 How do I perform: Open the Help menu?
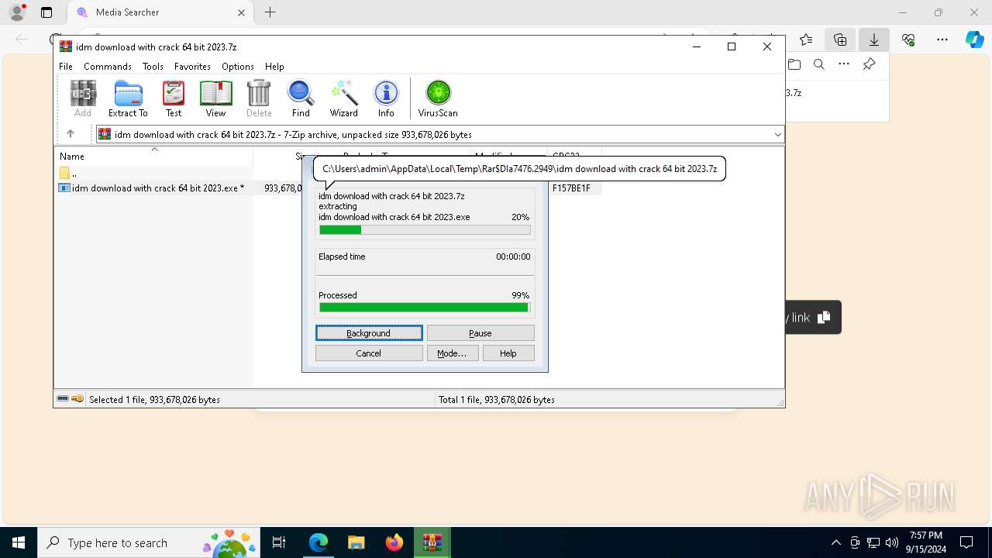coord(274,67)
